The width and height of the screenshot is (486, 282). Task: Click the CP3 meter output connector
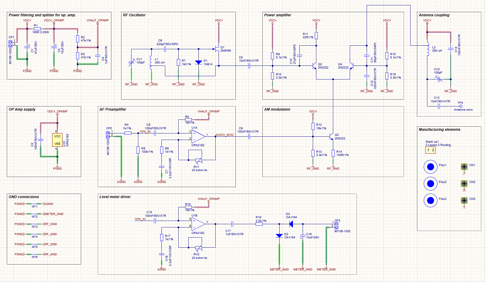(336, 224)
